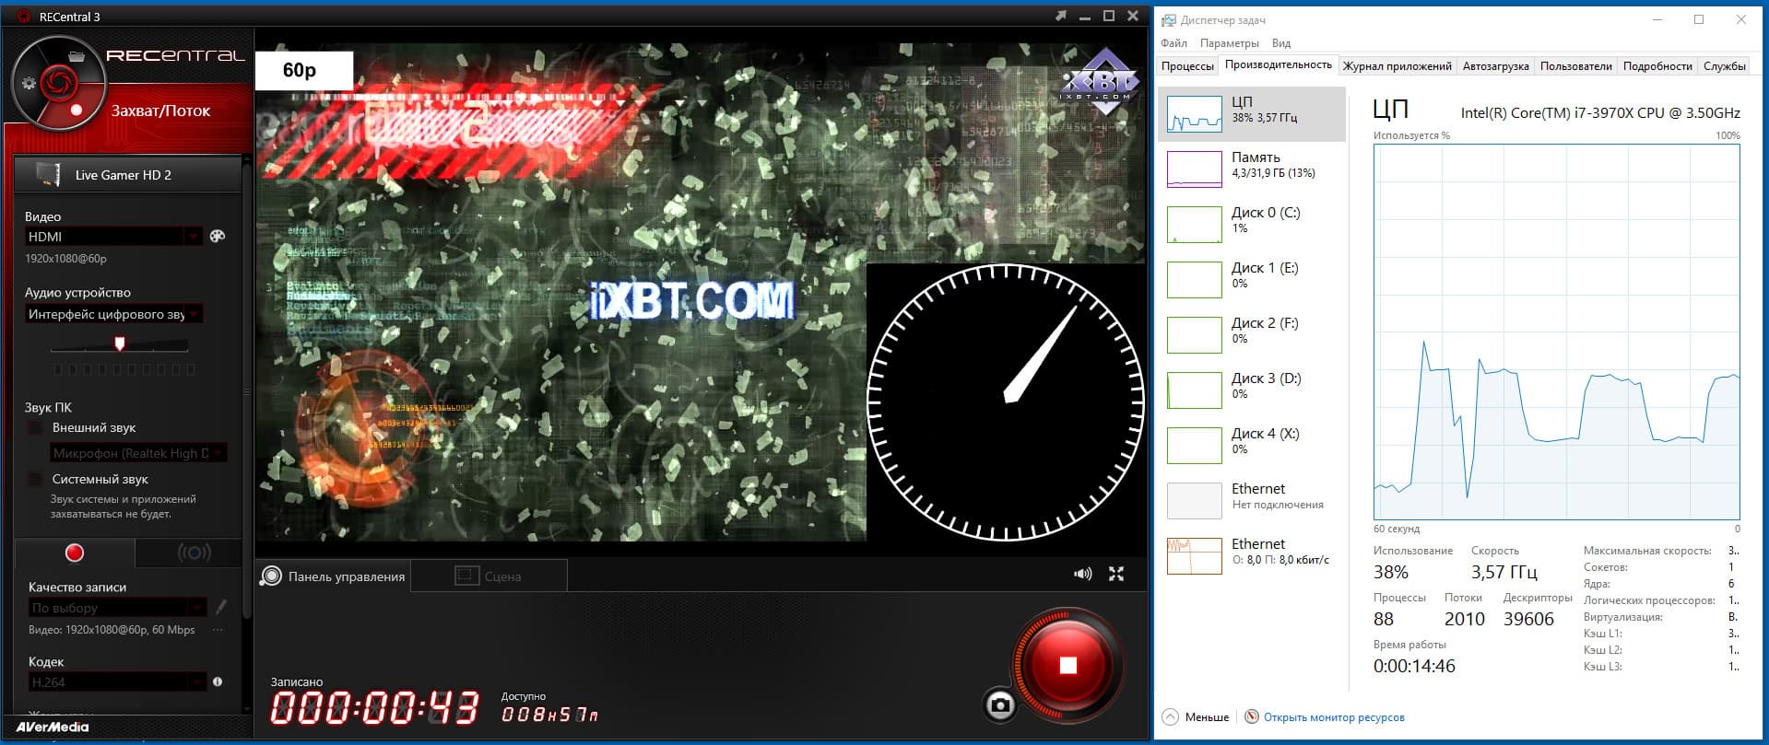Open the audio device dropdown

114,314
